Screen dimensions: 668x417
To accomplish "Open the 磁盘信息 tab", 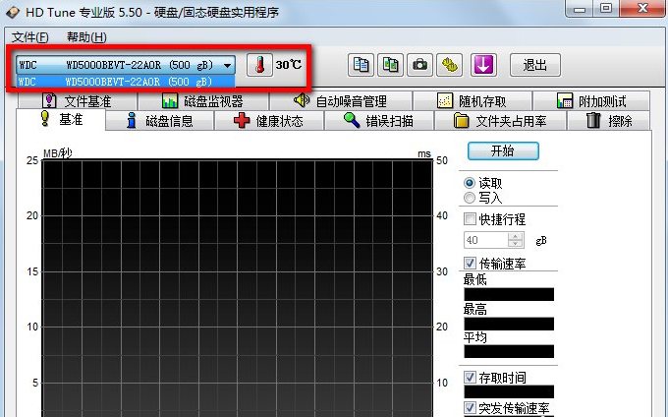I will coord(159,121).
